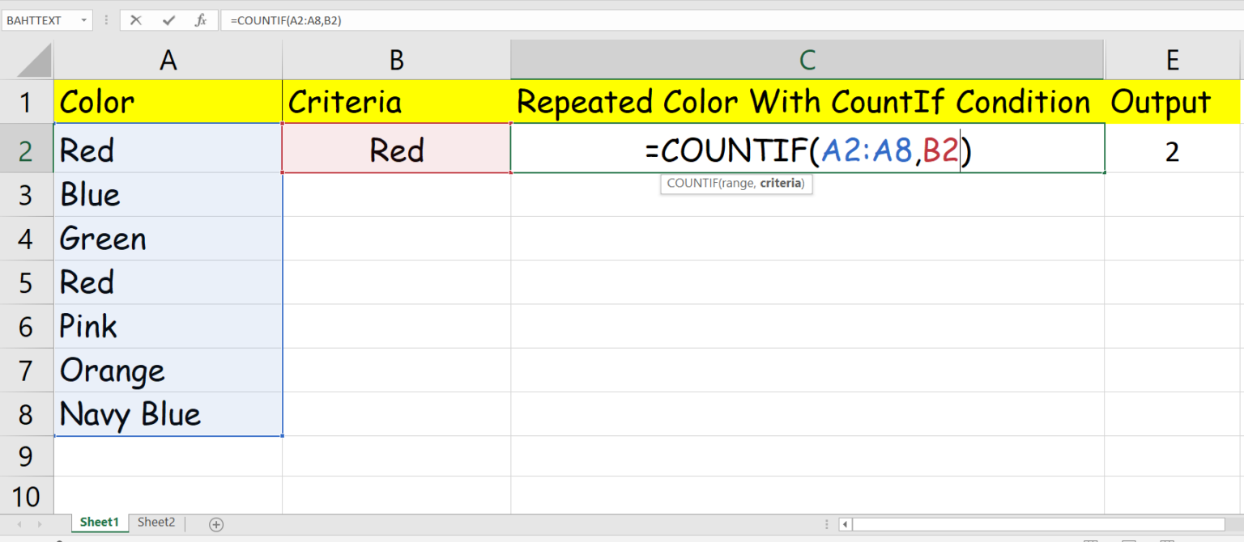This screenshot has width=1244, height=542.
Task: Select the row 5 header
Action: (x=27, y=282)
